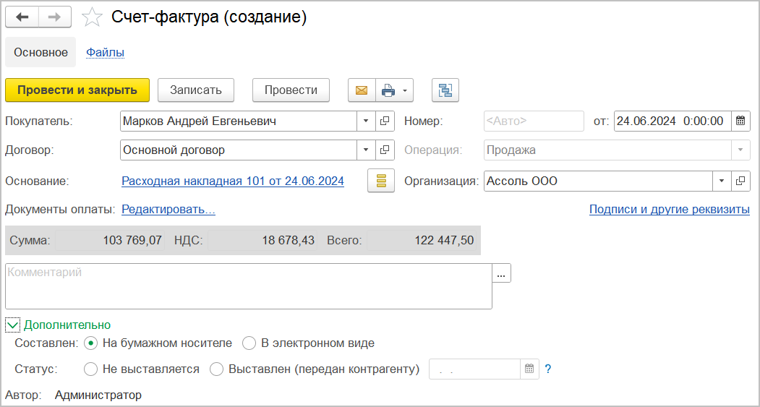Open the document structure icon in toolbar
Screen dimensions: 760x407
[445, 90]
